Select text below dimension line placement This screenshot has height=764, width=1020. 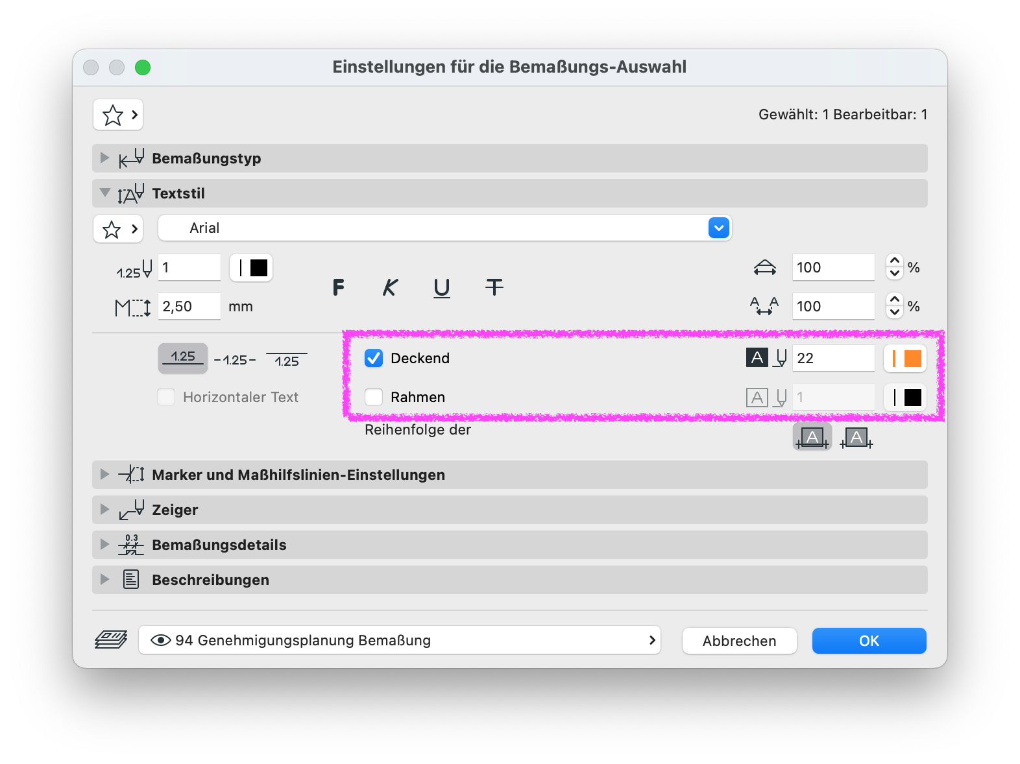(287, 360)
